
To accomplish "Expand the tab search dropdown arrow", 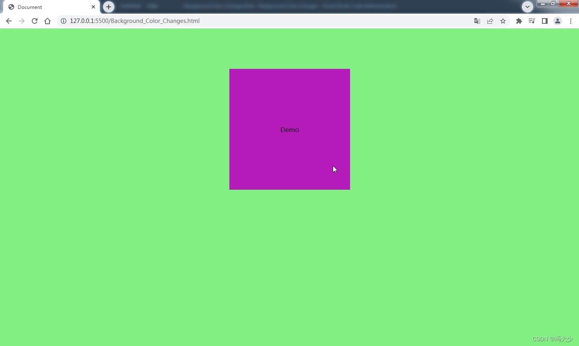I will pyautogui.click(x=527, y=7).
